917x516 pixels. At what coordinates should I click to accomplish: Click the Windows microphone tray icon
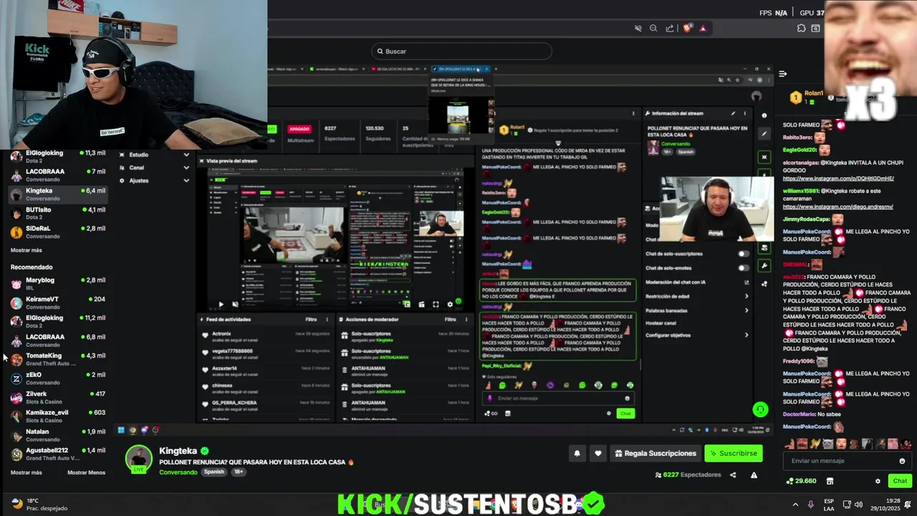click(811, 504)
